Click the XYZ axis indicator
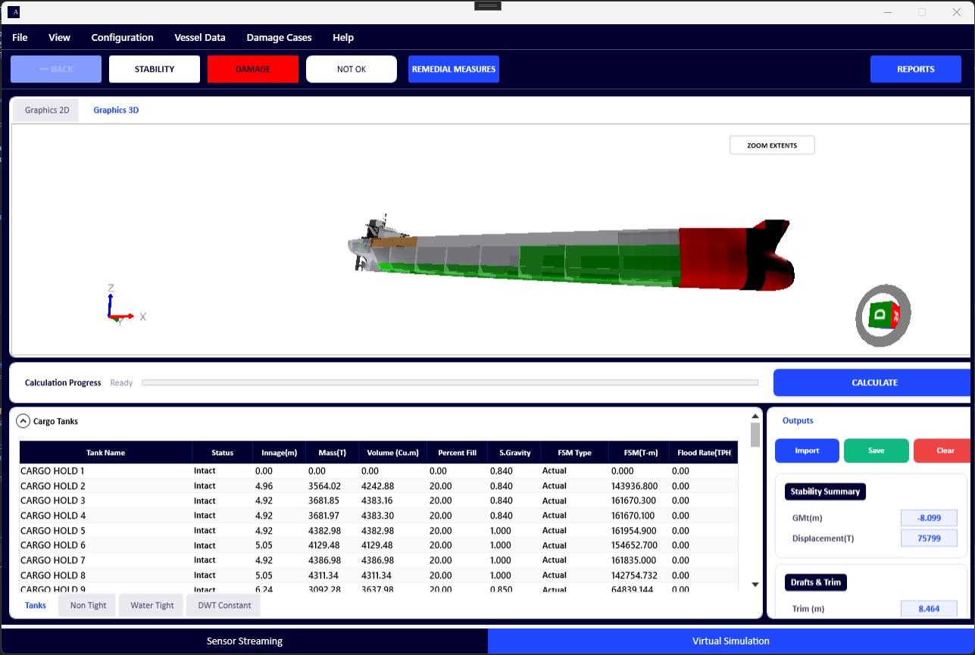 [121, 307]
